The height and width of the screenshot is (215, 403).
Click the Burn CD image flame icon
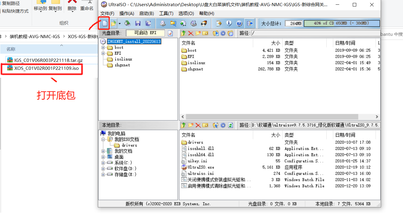click(x=203, y=23)
